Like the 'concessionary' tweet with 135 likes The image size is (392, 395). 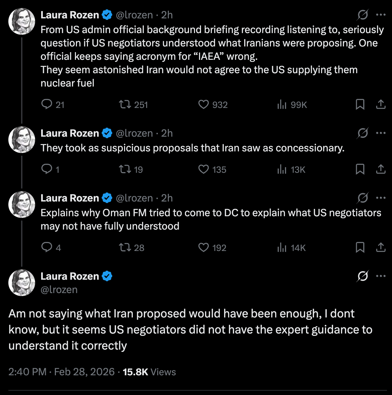point(204,169)
